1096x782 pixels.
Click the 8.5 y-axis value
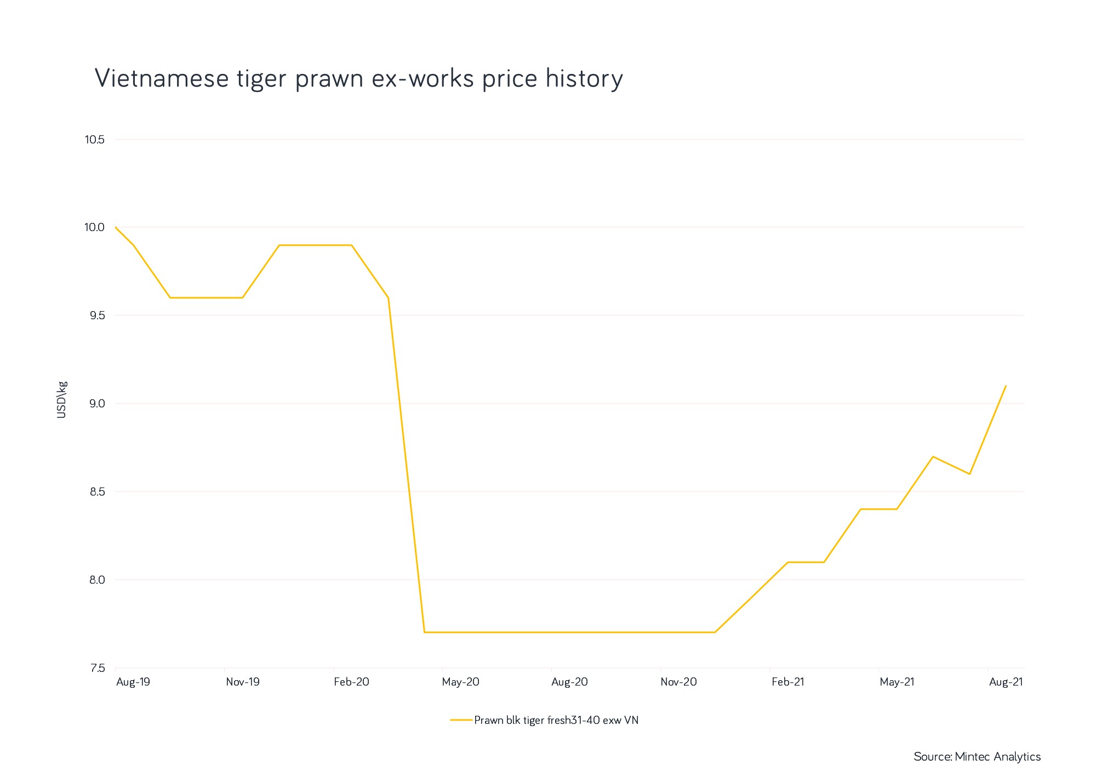[x=96, y=492]
